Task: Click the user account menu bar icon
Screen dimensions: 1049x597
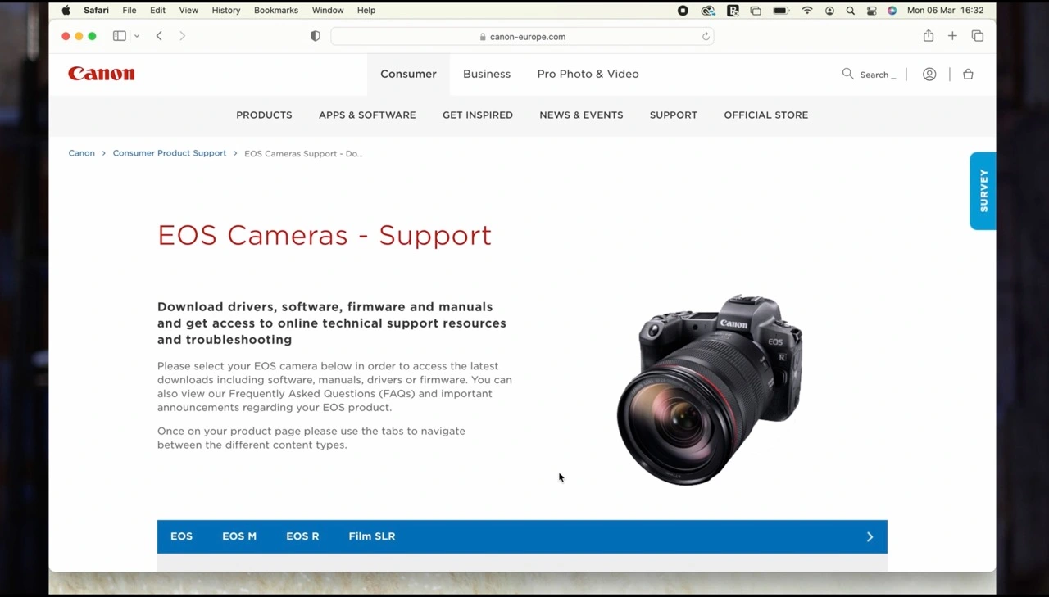Action: click(829, 11)
